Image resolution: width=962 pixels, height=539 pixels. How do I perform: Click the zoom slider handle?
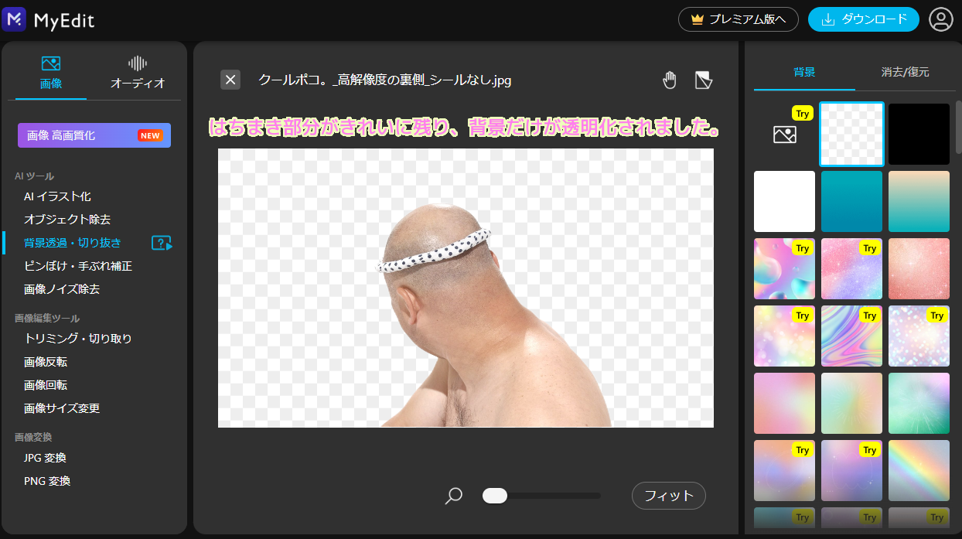pos(495,496)
